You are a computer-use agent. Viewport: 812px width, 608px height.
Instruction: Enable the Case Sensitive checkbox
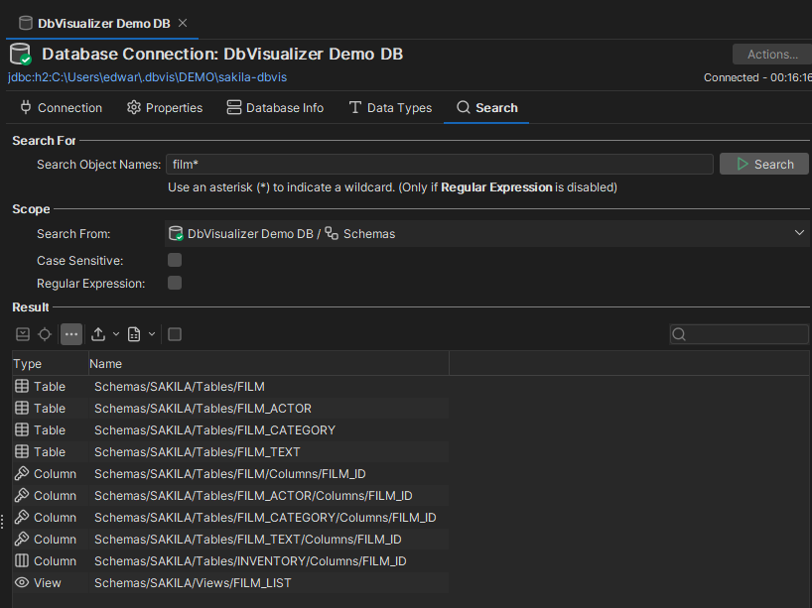tap(175, 260)
